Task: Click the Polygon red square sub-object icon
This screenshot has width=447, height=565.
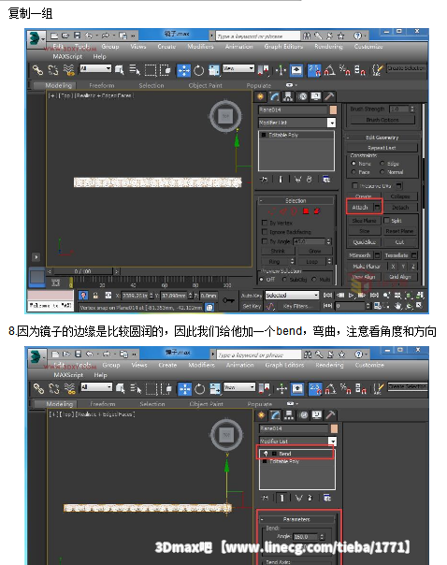Action: click(306, 211)
